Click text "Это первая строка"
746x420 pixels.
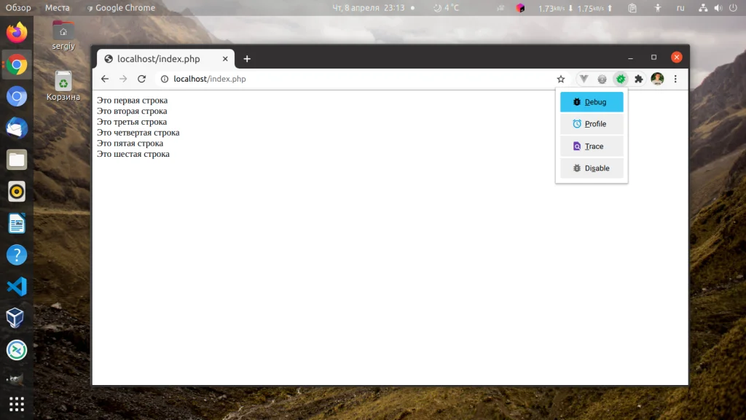click(133, 101)
